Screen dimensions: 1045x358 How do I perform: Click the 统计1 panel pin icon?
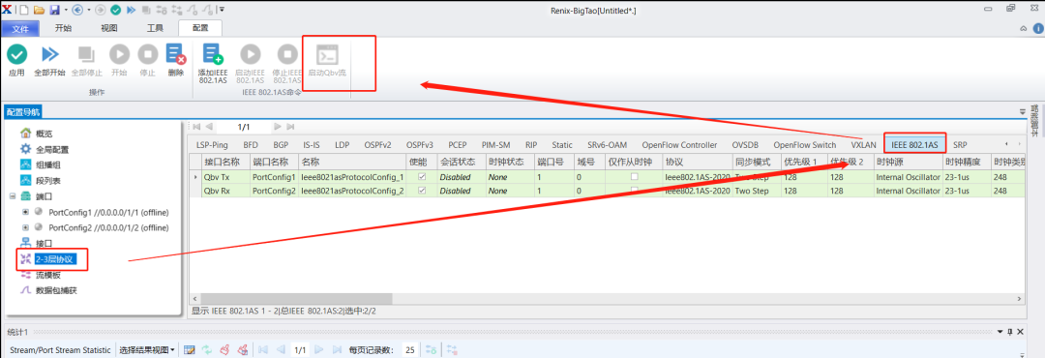click(x=1010, y=331)
